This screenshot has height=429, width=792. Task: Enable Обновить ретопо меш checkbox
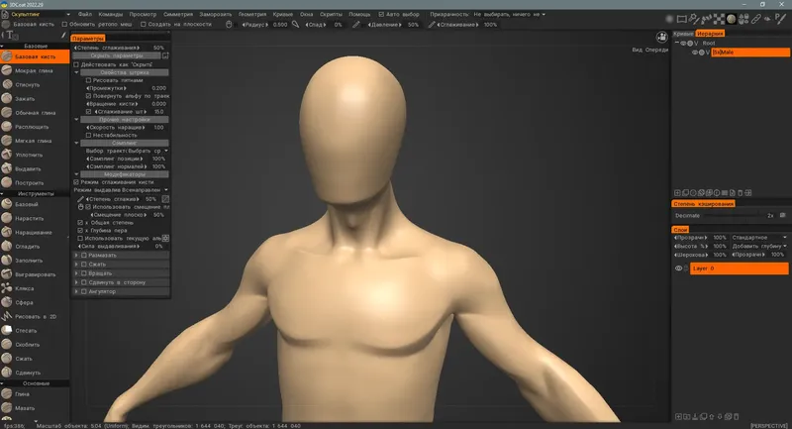click(65, 24)
